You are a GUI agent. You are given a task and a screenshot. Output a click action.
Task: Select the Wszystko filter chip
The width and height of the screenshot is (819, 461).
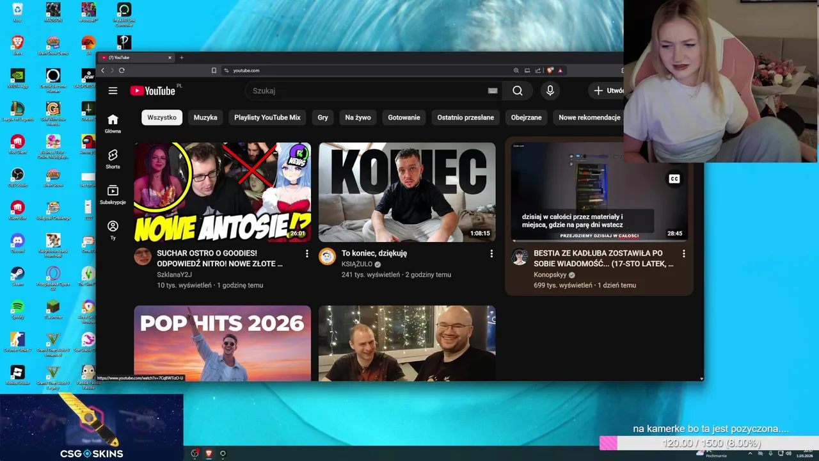[x=162, y=118]
